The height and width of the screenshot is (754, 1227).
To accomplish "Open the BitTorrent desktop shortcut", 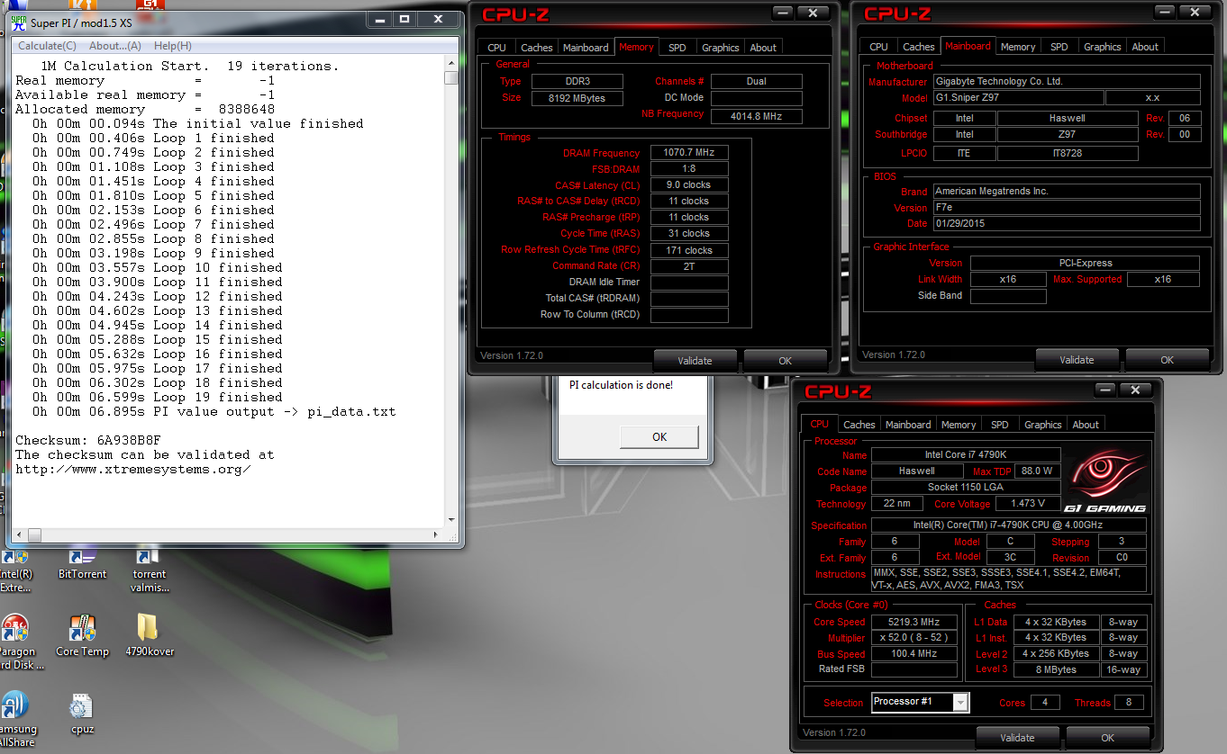I will (81, 564).
